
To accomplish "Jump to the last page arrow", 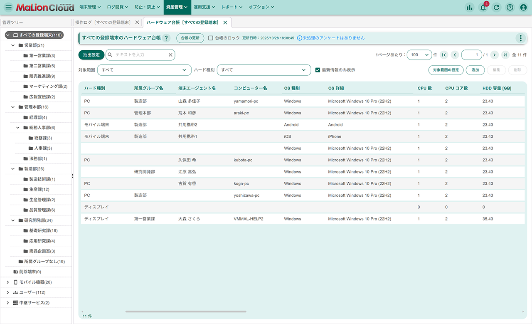I will [x=505, y=55].
